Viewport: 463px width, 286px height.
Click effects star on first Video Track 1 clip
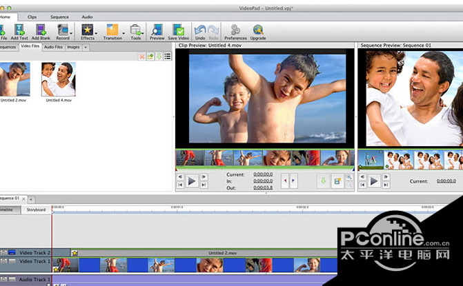click(x=56, y=269)
